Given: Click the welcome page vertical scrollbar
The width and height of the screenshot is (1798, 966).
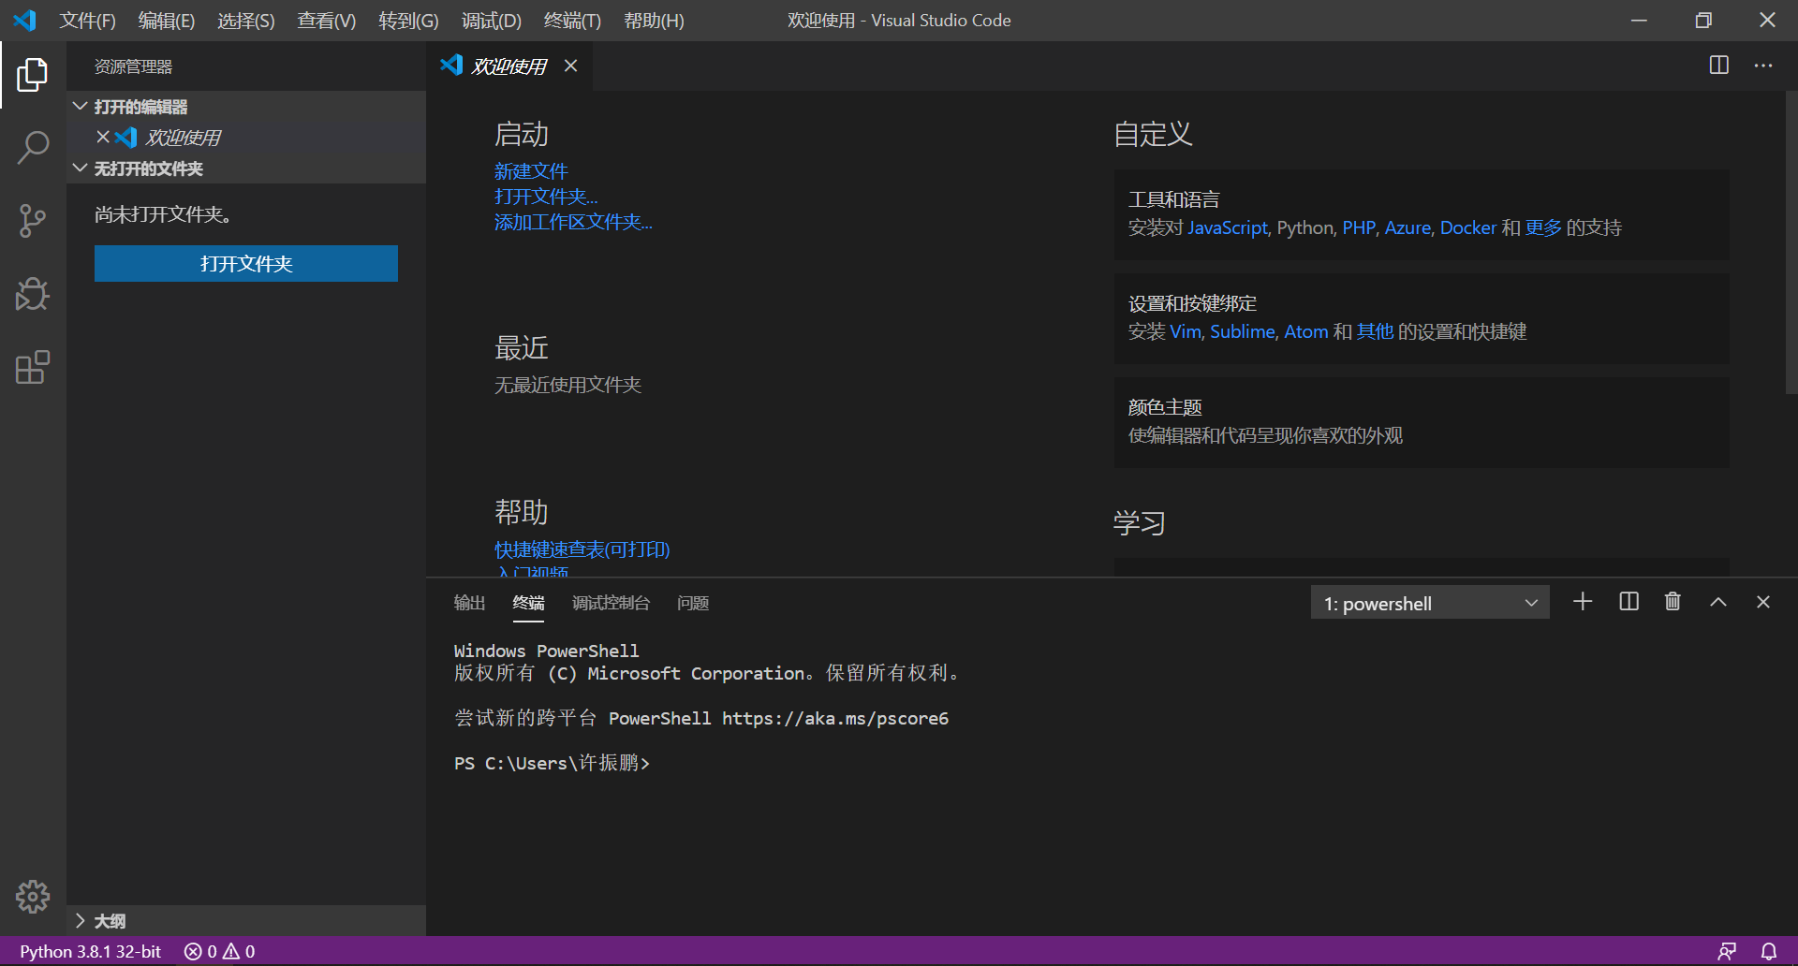Looking at the screenshot, I should [1791, 243].
